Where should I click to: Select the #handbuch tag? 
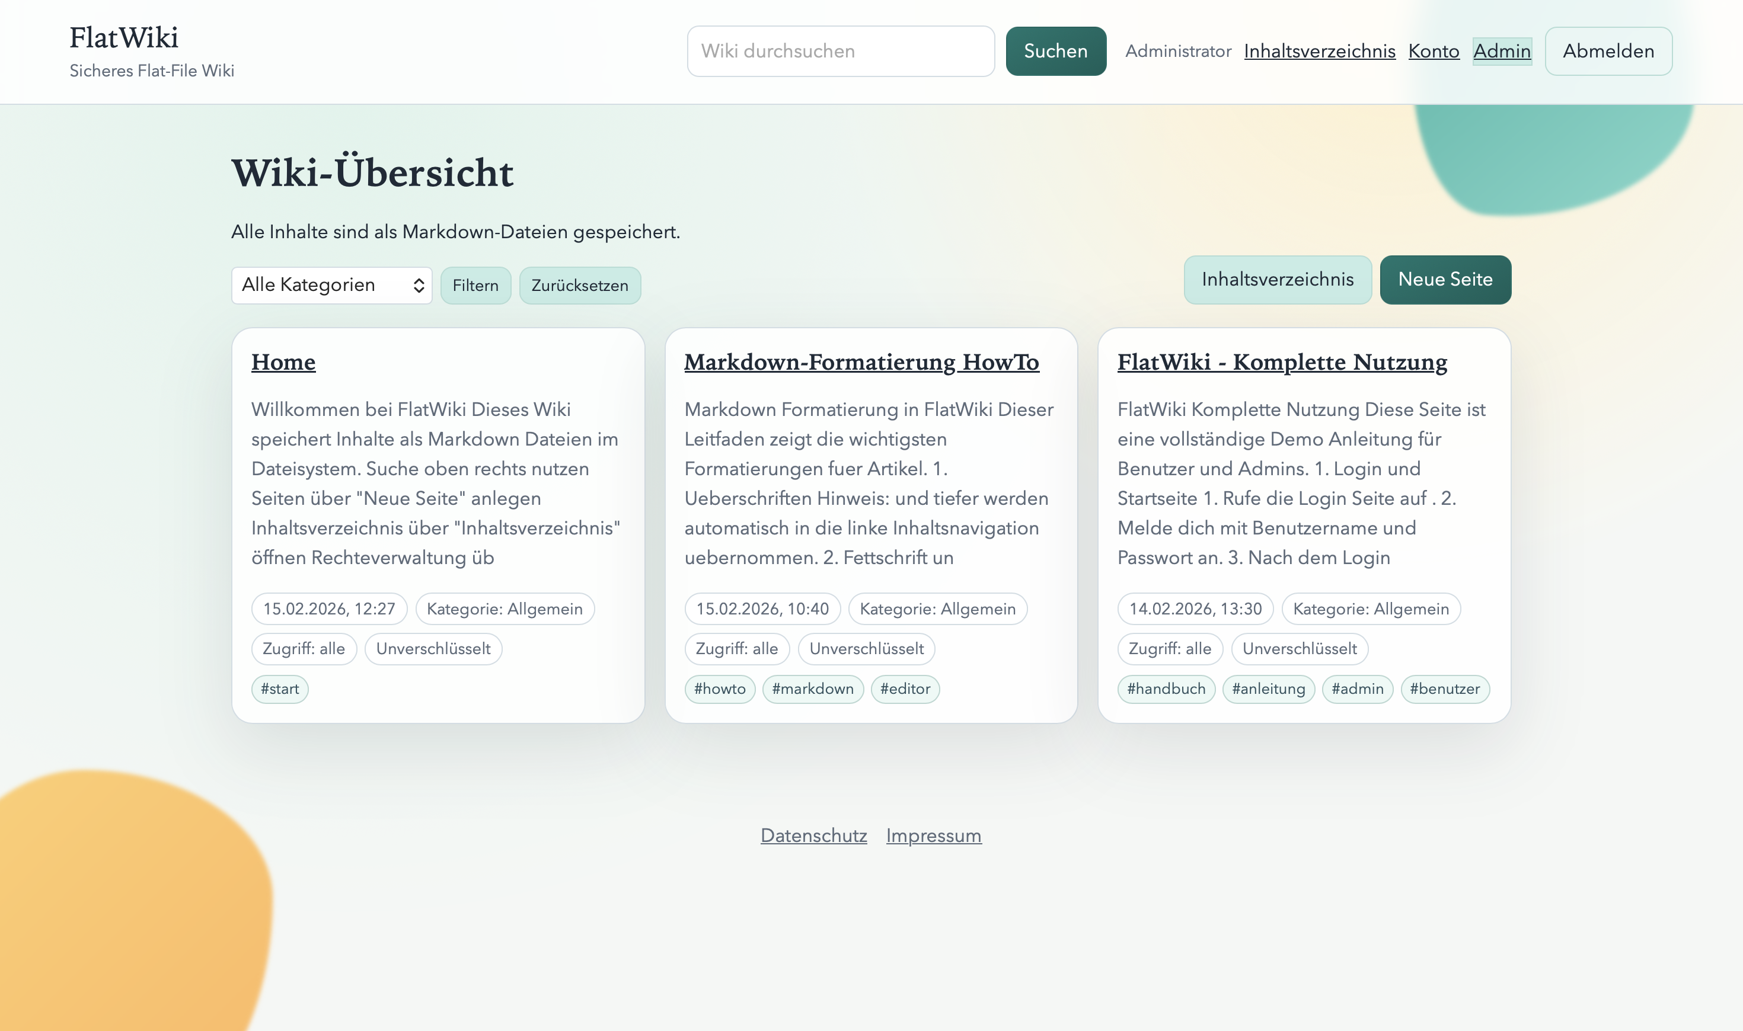point(1167,689)
